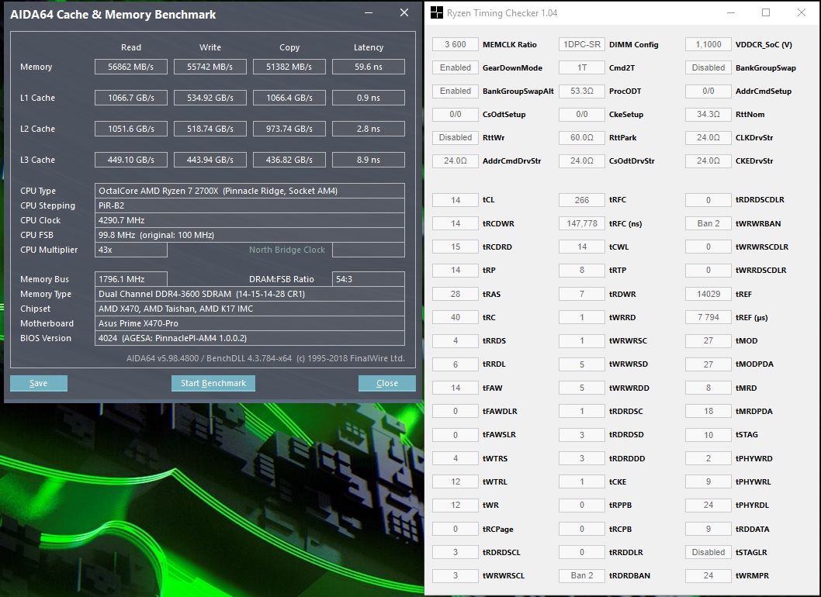Click the DIMM Config 1DPC-SR field
The image size is (821, 597).
[582, 44]
